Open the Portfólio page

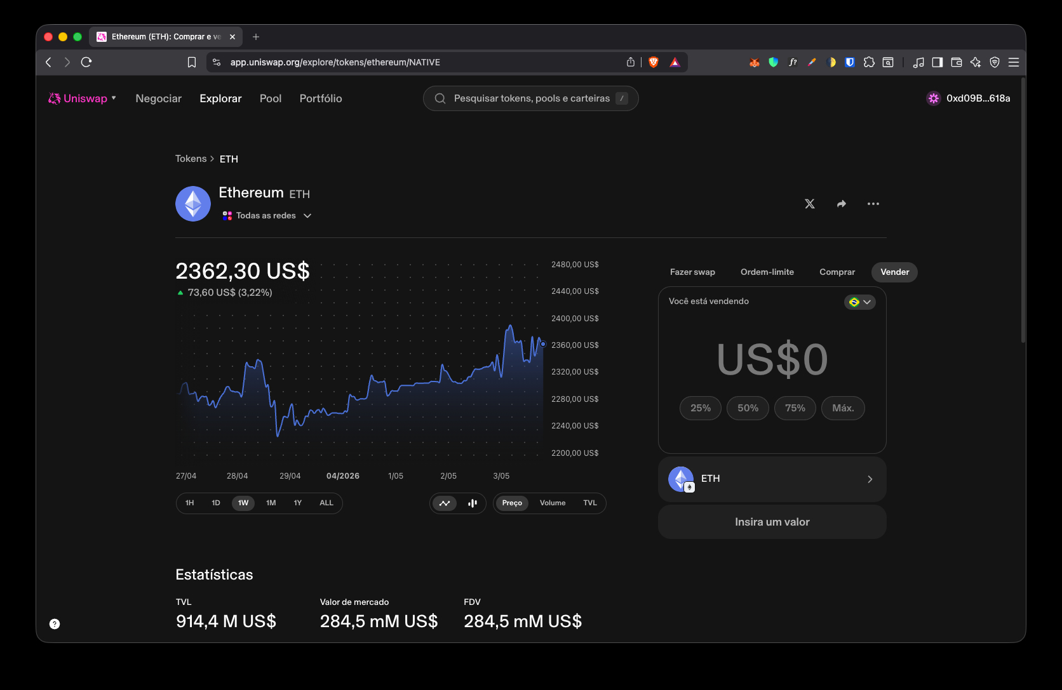pyautogui.click(x=321, y=98)
